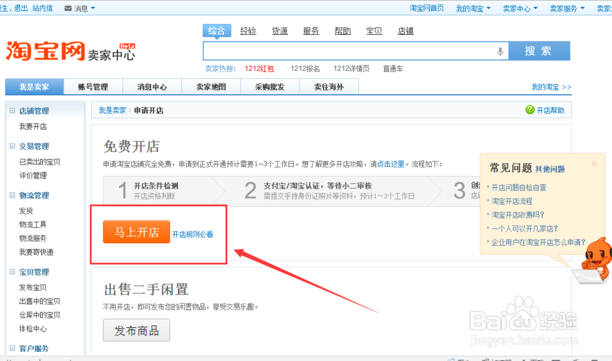612x361 pixels.
Task: Open the 我是卖家 navigation tab
Action: (34, 87)
